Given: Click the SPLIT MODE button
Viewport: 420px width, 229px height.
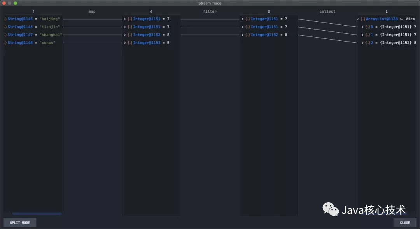Looking at the screenshot, I should click(x=20, y=222).
